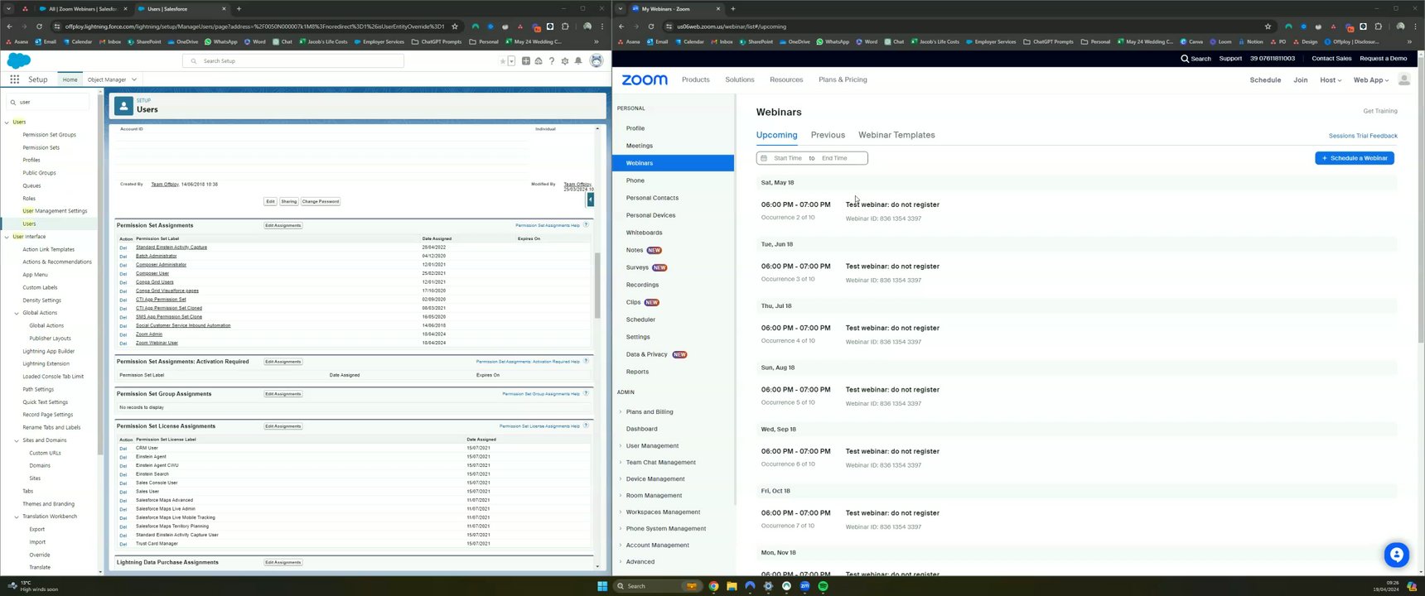Select the Upcoming webinars tab
The image size is (1425, 596).
click(x=776, y=135)
